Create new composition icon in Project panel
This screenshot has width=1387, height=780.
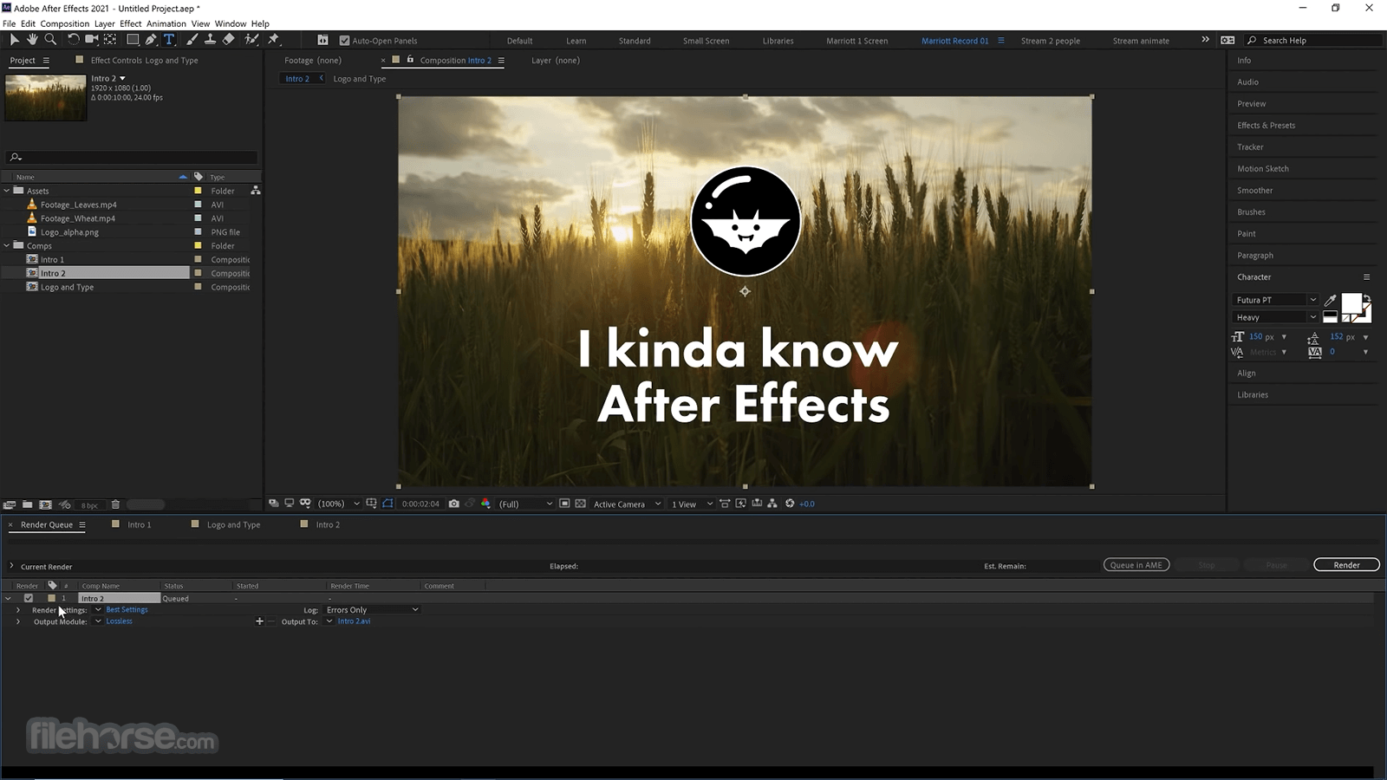(x=45, y=504)
